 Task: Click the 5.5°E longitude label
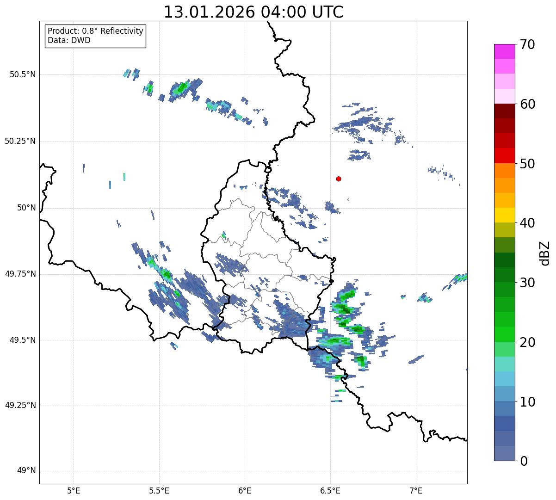[159, 490]
